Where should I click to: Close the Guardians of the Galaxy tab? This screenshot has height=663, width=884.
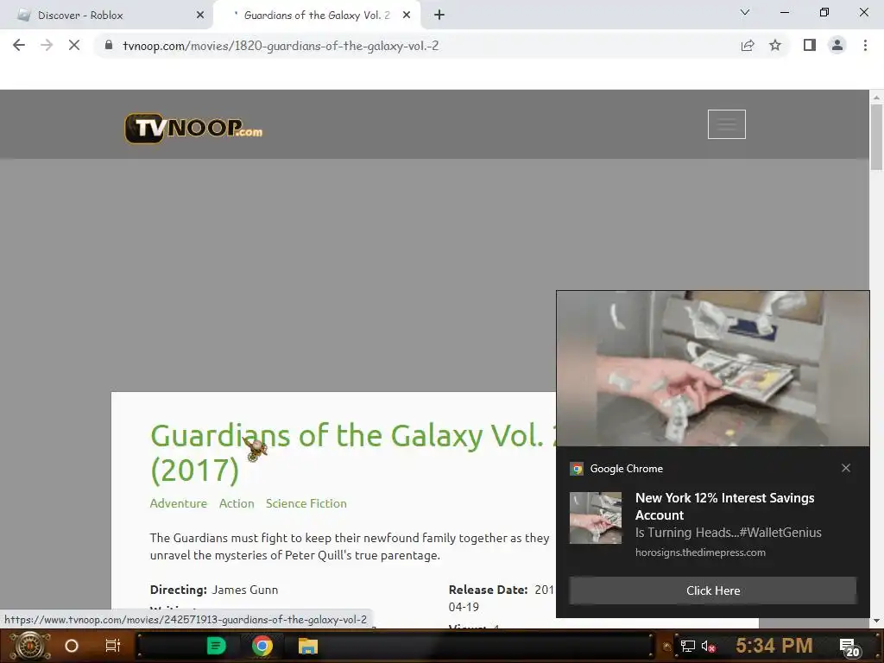click(x=407, y=16)
